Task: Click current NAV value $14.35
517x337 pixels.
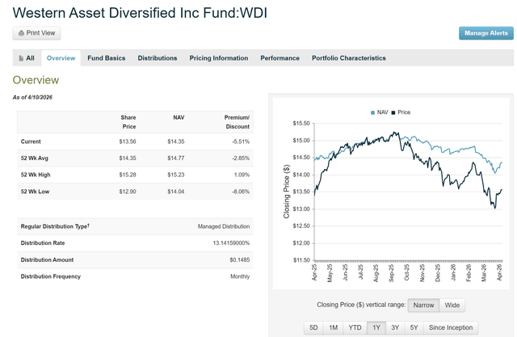Action: 176,141
